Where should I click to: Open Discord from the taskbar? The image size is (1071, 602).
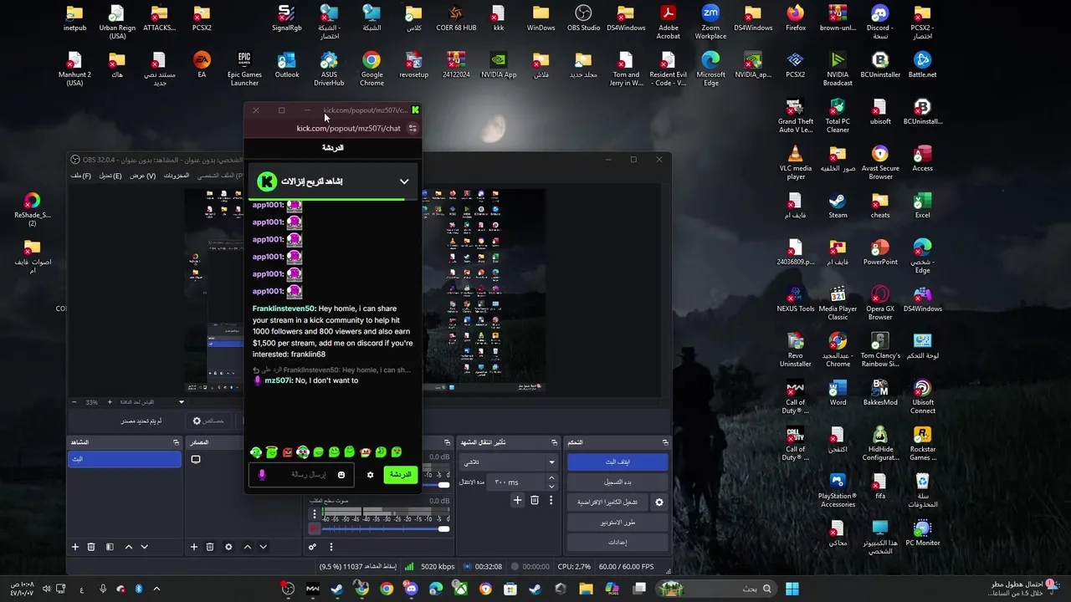click(411, 589)
